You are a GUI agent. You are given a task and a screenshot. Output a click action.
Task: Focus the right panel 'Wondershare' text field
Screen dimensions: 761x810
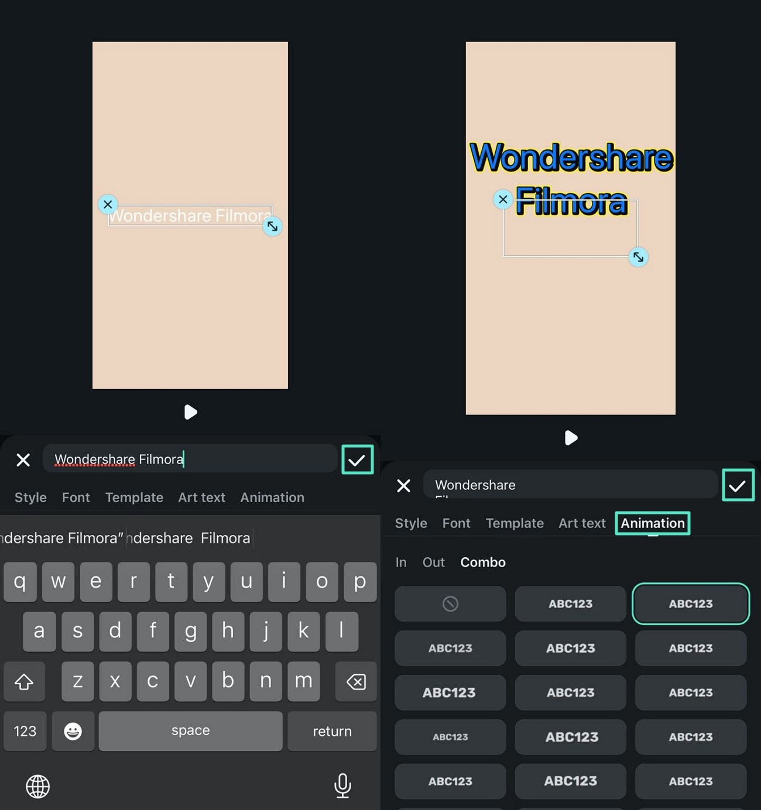570,485
